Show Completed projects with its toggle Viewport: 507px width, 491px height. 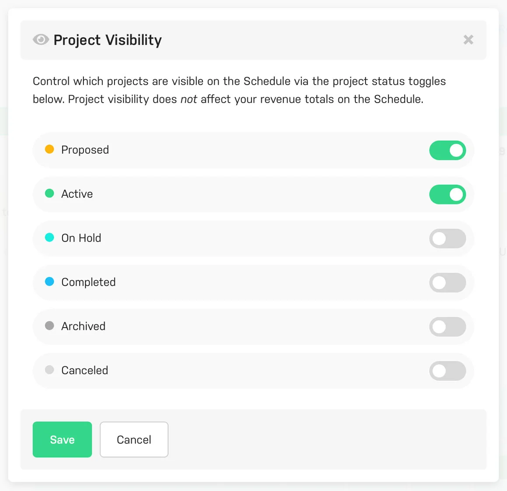448,283
